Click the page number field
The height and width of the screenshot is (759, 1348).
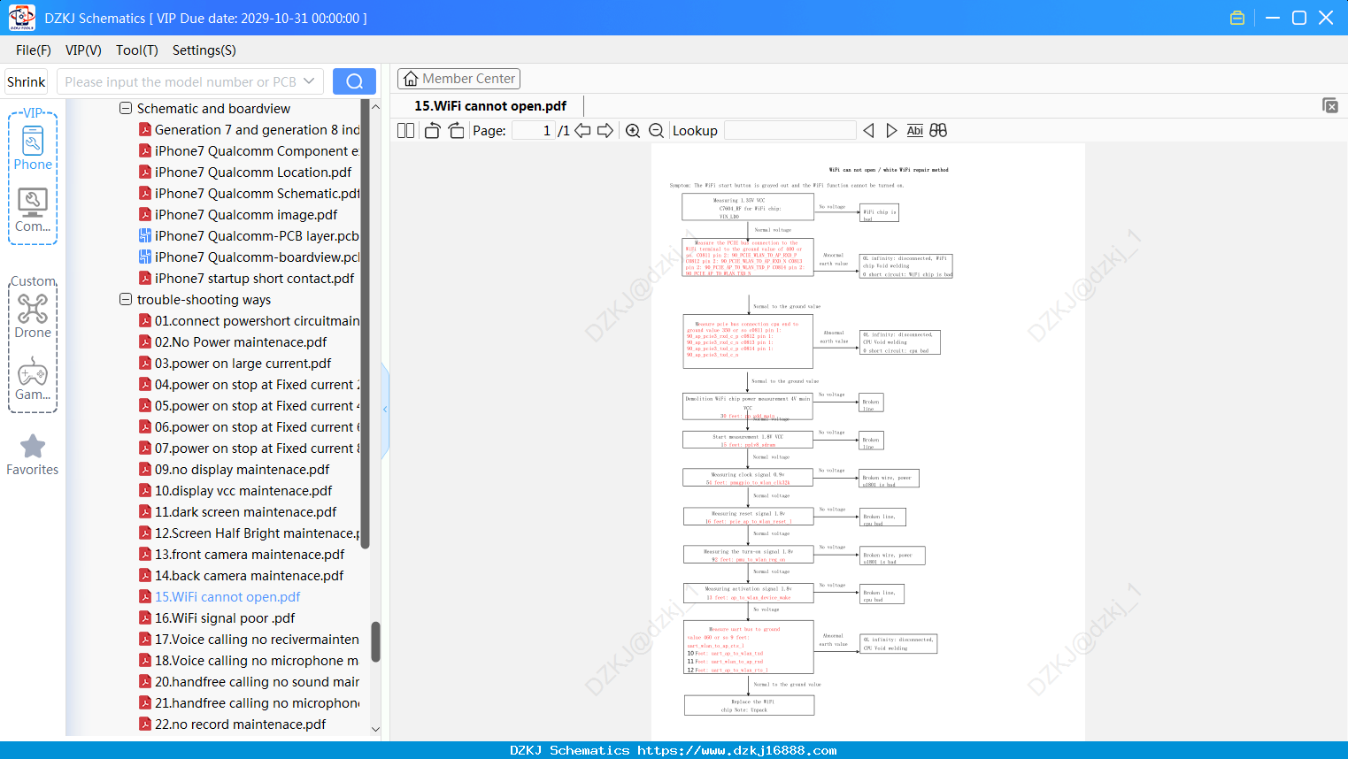534,131
